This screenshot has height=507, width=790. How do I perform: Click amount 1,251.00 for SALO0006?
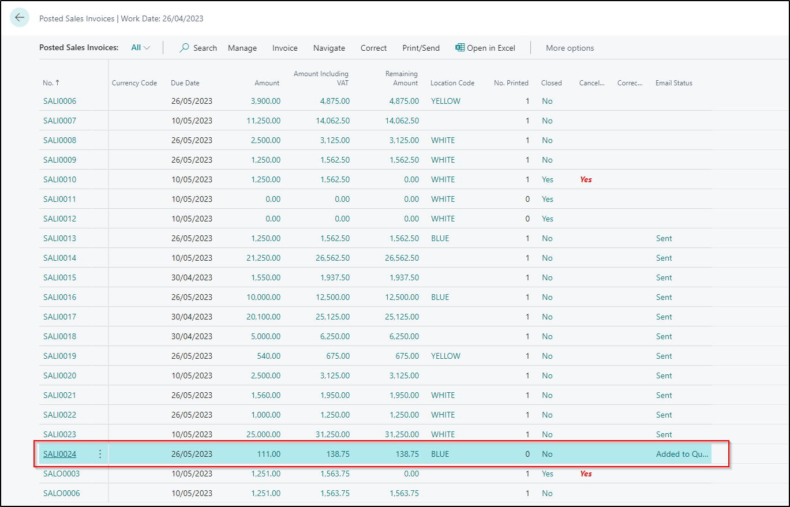click(x=265, y=493)
